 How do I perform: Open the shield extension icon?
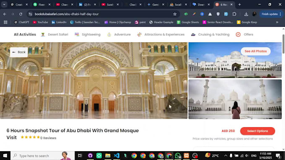click(218, 14)
